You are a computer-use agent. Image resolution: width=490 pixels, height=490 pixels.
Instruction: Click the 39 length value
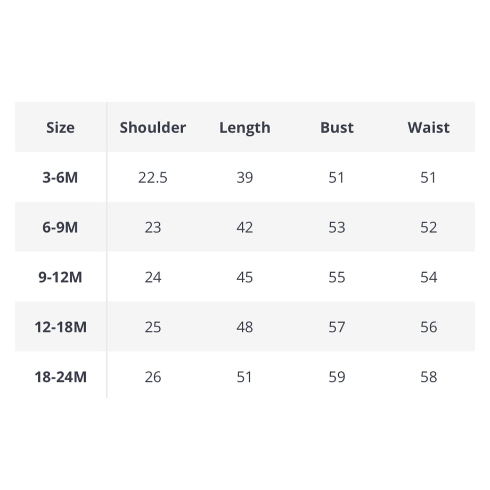(244, 177)
